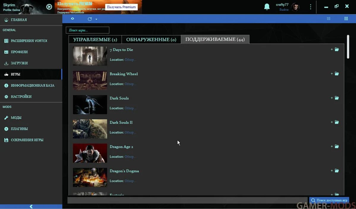The image size is (356, 209).
Task: Open folder icon for 7 Days to Die
Action: 337,49
